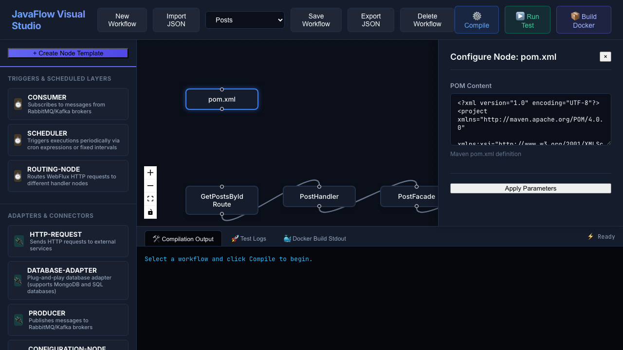623x350 pixels.
Task: Open the Test Logs tab
Action: tap(249, 239)
